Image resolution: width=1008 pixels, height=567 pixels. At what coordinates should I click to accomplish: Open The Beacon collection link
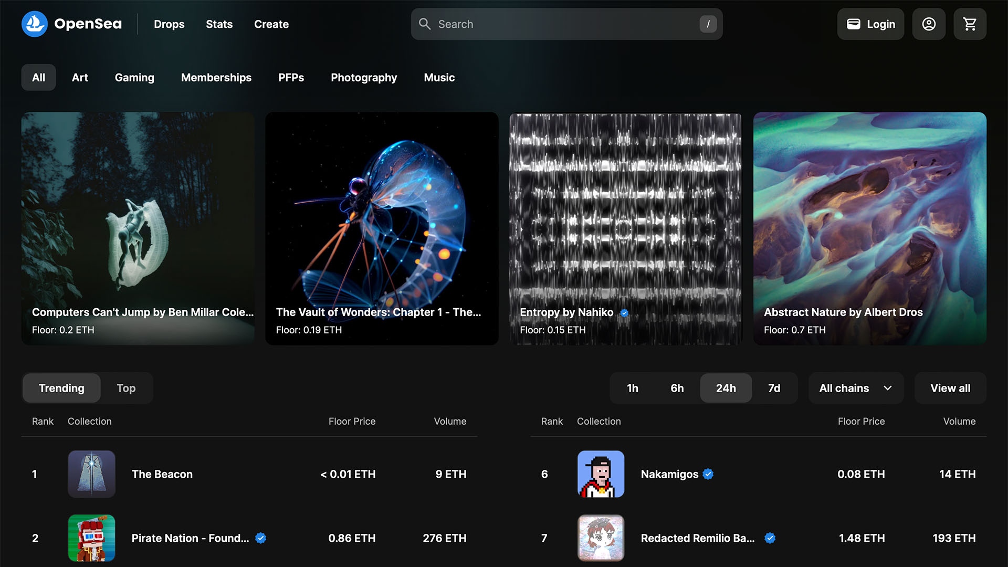point(162,474)
